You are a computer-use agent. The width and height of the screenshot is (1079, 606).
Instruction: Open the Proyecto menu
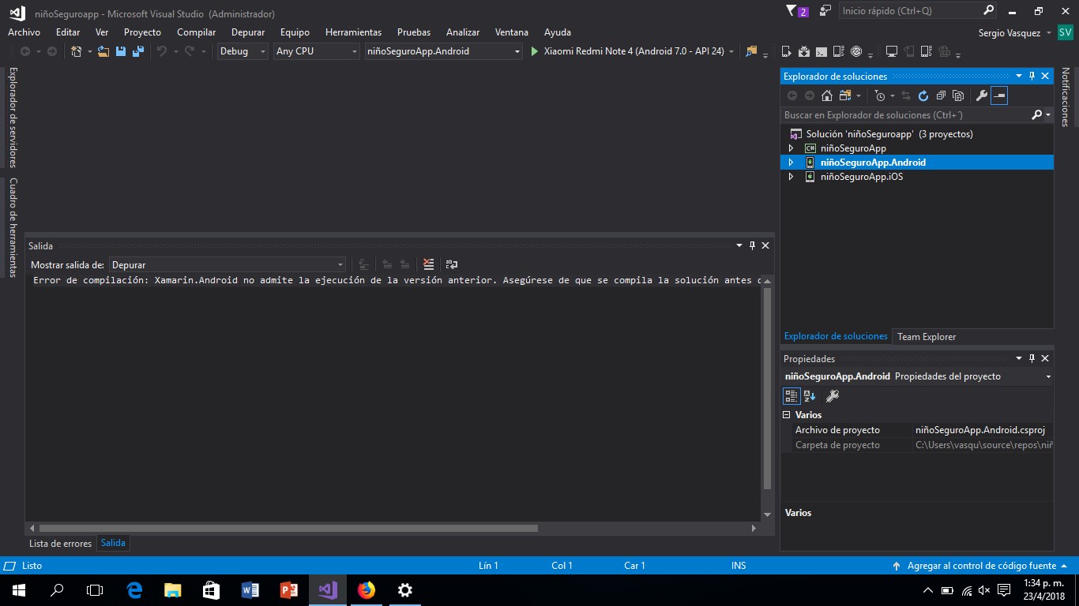(142, 32)
